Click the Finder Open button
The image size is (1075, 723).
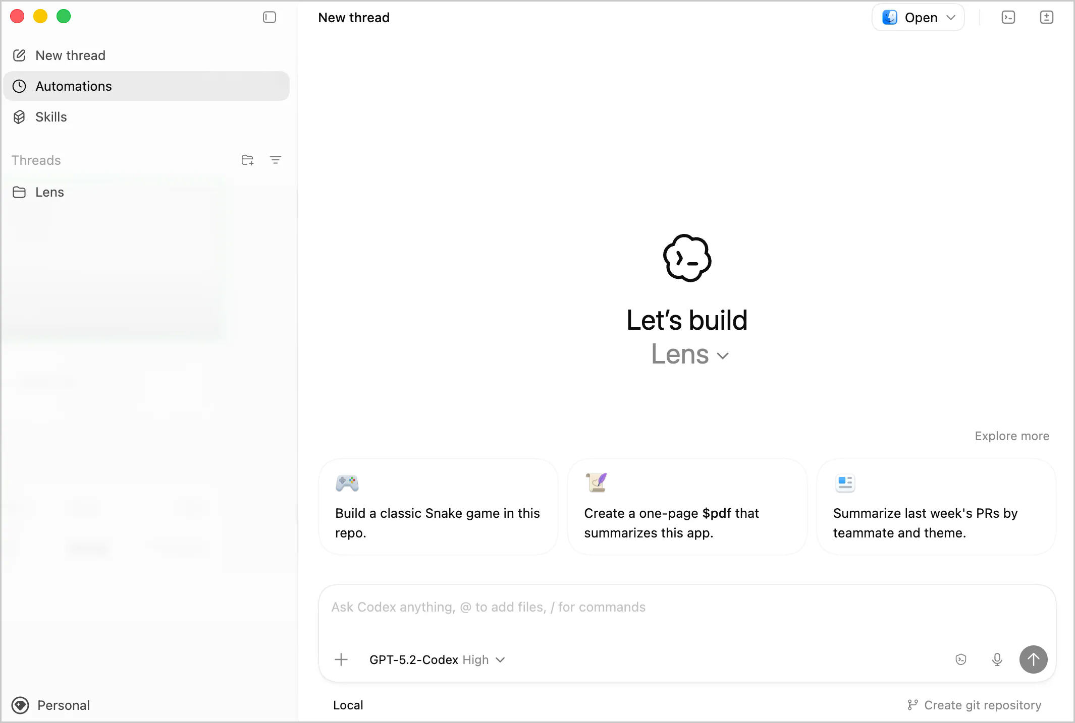[918, 18]
